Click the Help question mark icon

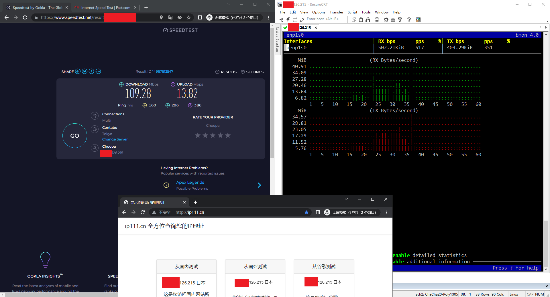coord(409,20)
